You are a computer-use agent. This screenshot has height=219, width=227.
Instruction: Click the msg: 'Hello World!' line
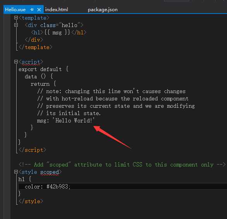66,121
